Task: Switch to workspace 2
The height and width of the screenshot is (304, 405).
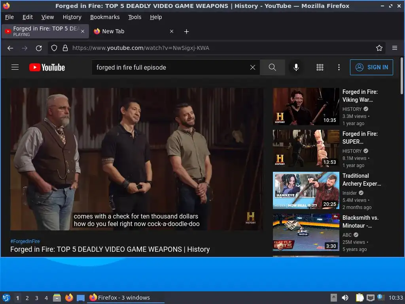Action: pos(27,298)
